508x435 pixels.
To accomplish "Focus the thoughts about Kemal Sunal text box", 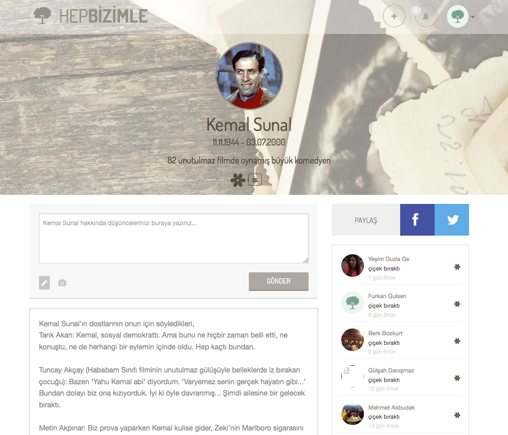I will tap(174, 238).
